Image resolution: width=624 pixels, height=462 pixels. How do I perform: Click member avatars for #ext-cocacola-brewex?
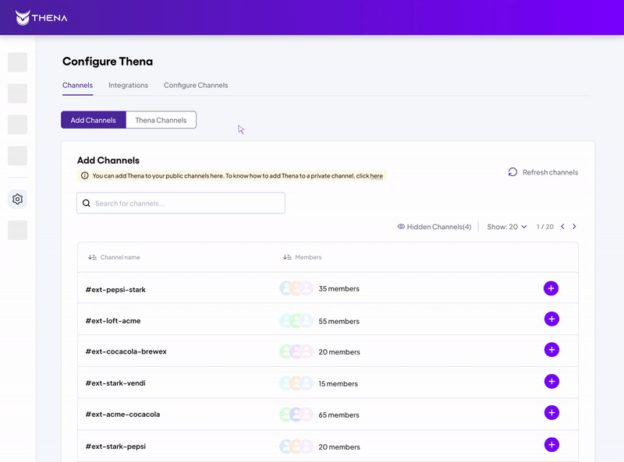[296, 351]
